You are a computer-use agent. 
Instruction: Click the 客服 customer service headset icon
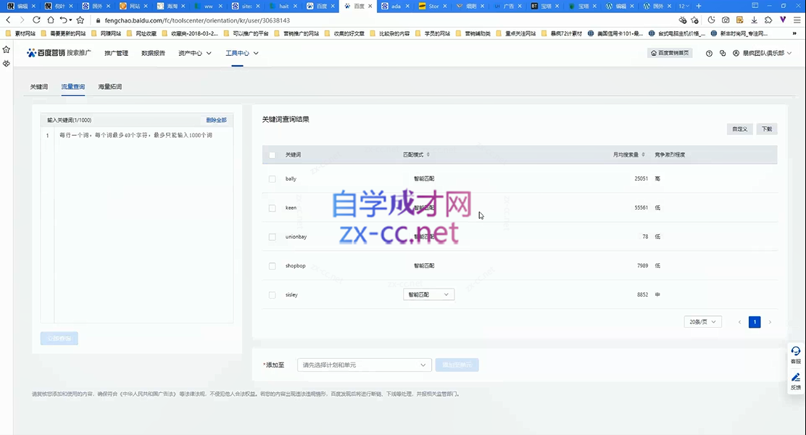[796, 352]
